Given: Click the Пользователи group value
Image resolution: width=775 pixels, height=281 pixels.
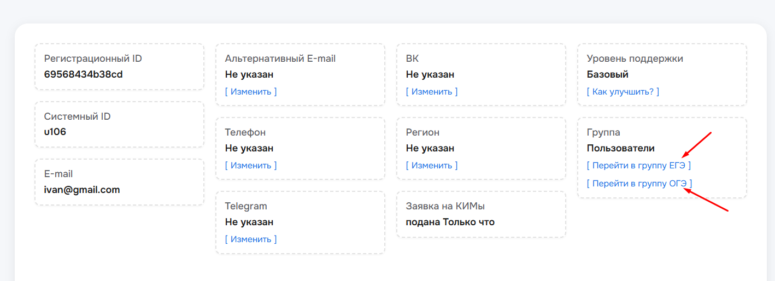Looking at the screenshot, I should (x=620, y=148).
